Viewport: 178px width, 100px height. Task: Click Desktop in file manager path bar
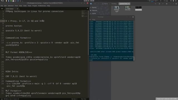coord(114,4)
